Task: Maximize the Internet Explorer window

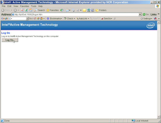Action: coord(155,2)
